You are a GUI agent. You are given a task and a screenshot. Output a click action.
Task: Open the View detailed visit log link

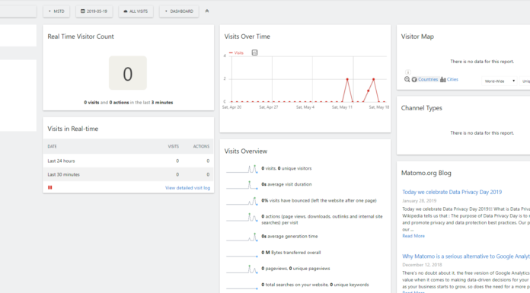click(187, 188)
